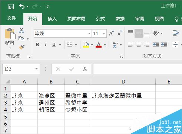Viewport: 182px width, 134px height.
Task: Select column D header
Action: (123, 82)
